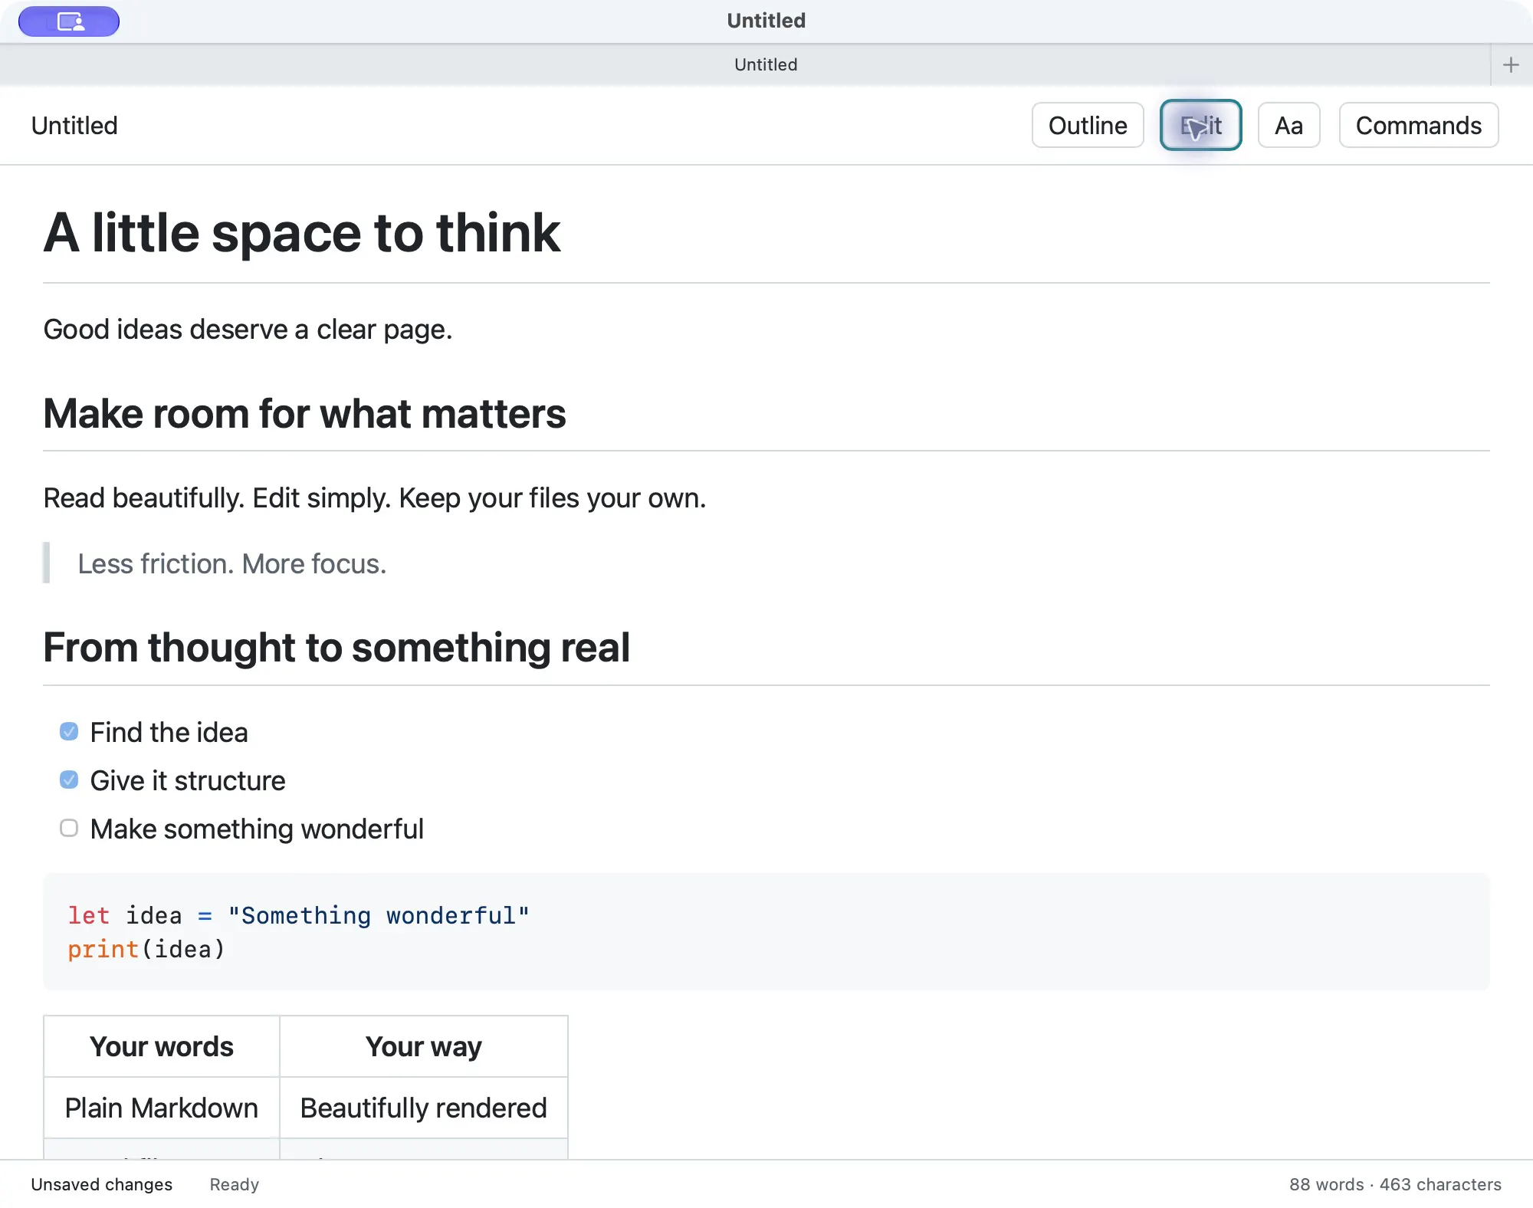The height and width of the screenshot is (1208, 1533).
Task: Click the blockquote 'Less friction. More focus.'
Action: (x=232, y=564)
